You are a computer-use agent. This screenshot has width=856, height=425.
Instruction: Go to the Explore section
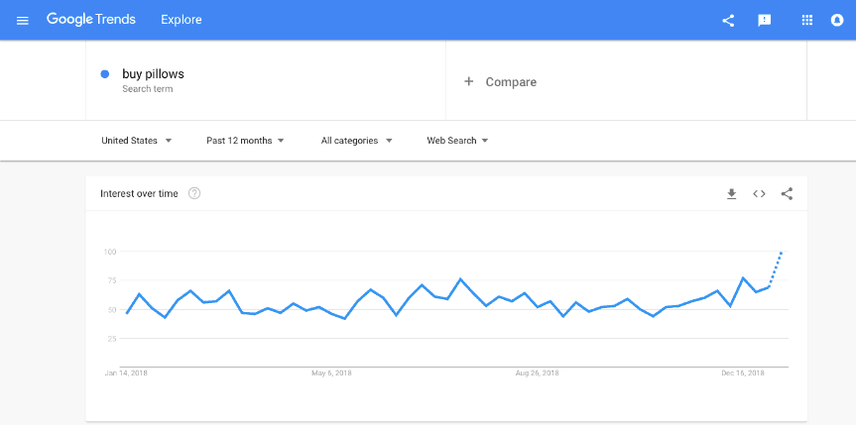pos(182,20)
